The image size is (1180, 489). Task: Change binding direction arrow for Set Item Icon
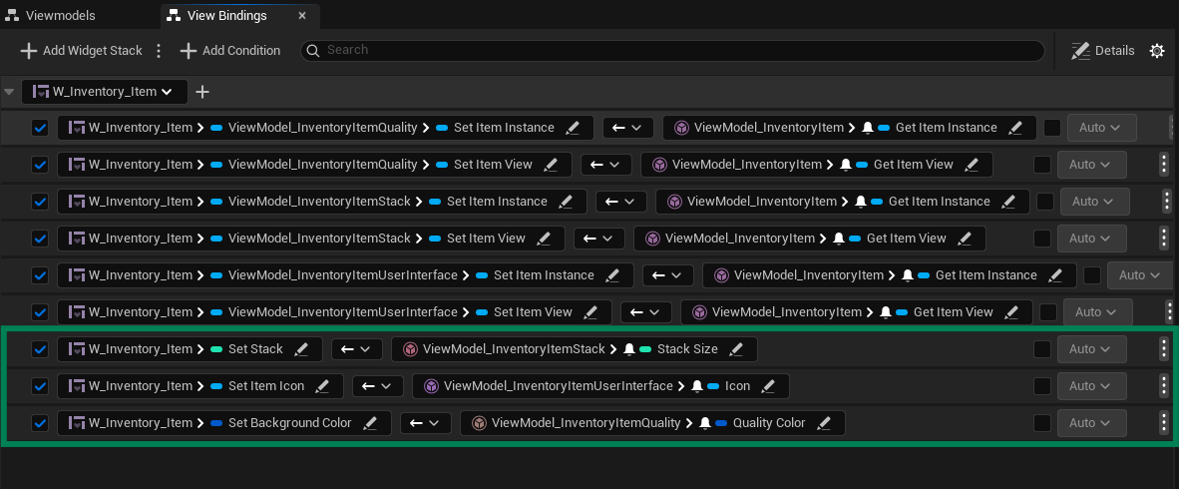pos(377,386)
